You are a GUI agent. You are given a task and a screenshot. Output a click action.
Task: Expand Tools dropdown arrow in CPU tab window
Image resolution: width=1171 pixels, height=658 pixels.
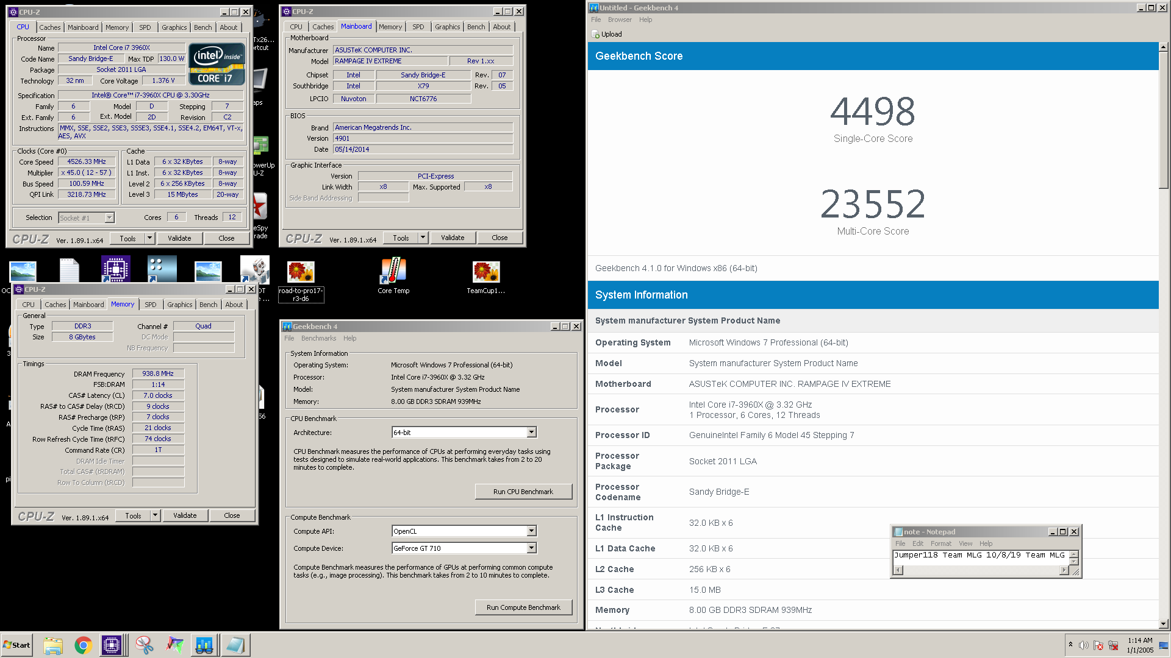(149, 238)
